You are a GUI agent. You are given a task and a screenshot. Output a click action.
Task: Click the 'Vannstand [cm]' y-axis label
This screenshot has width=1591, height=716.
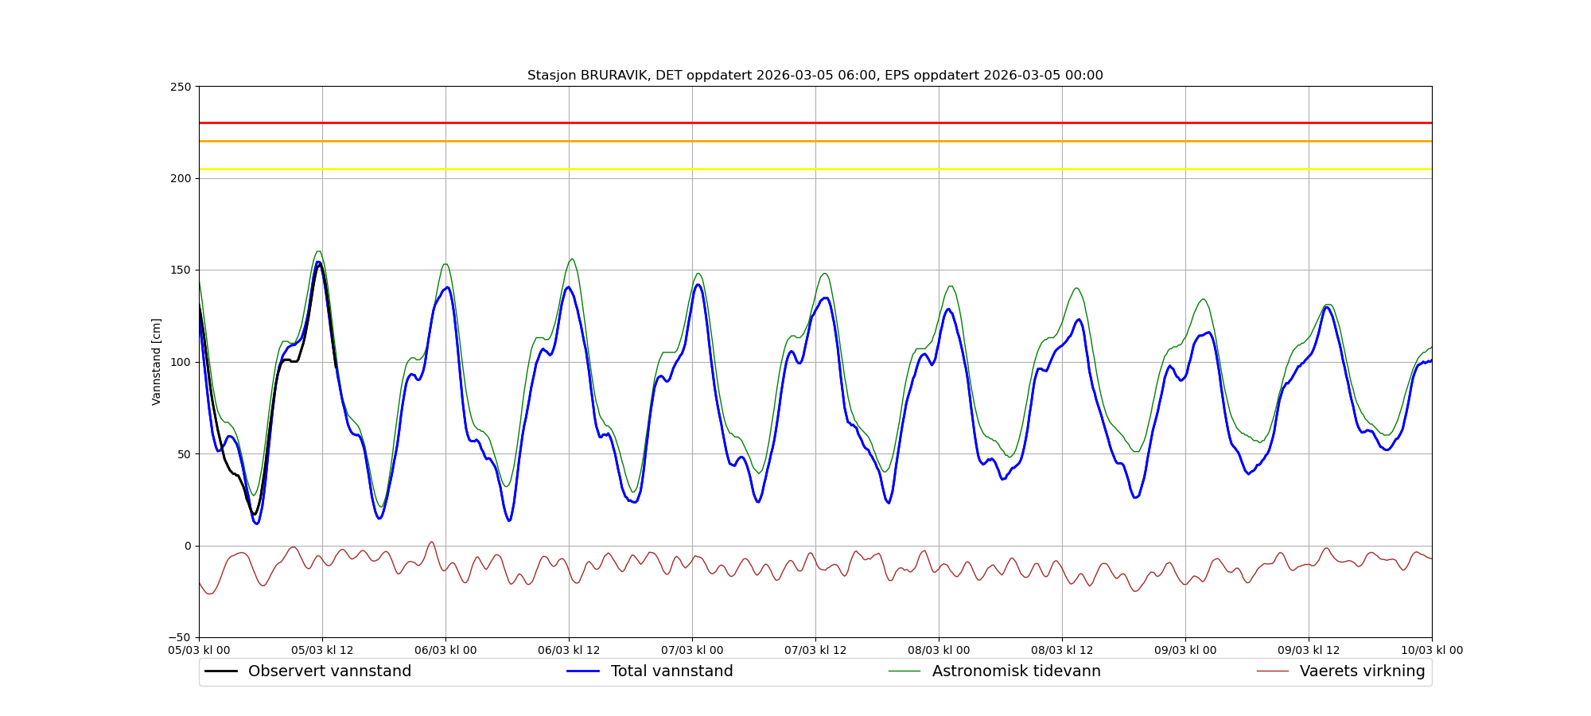157,362
